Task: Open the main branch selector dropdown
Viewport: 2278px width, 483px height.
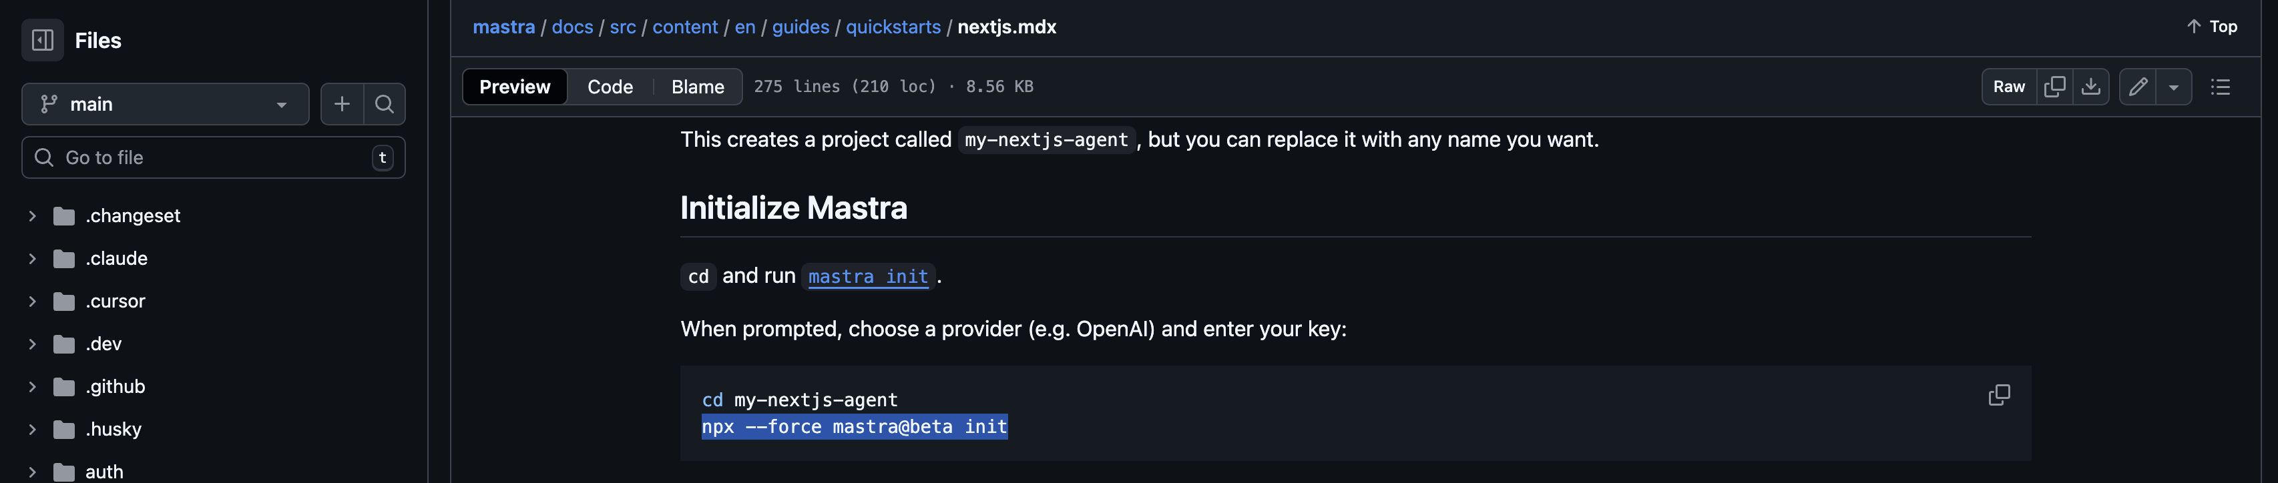Action: (166, 104)
